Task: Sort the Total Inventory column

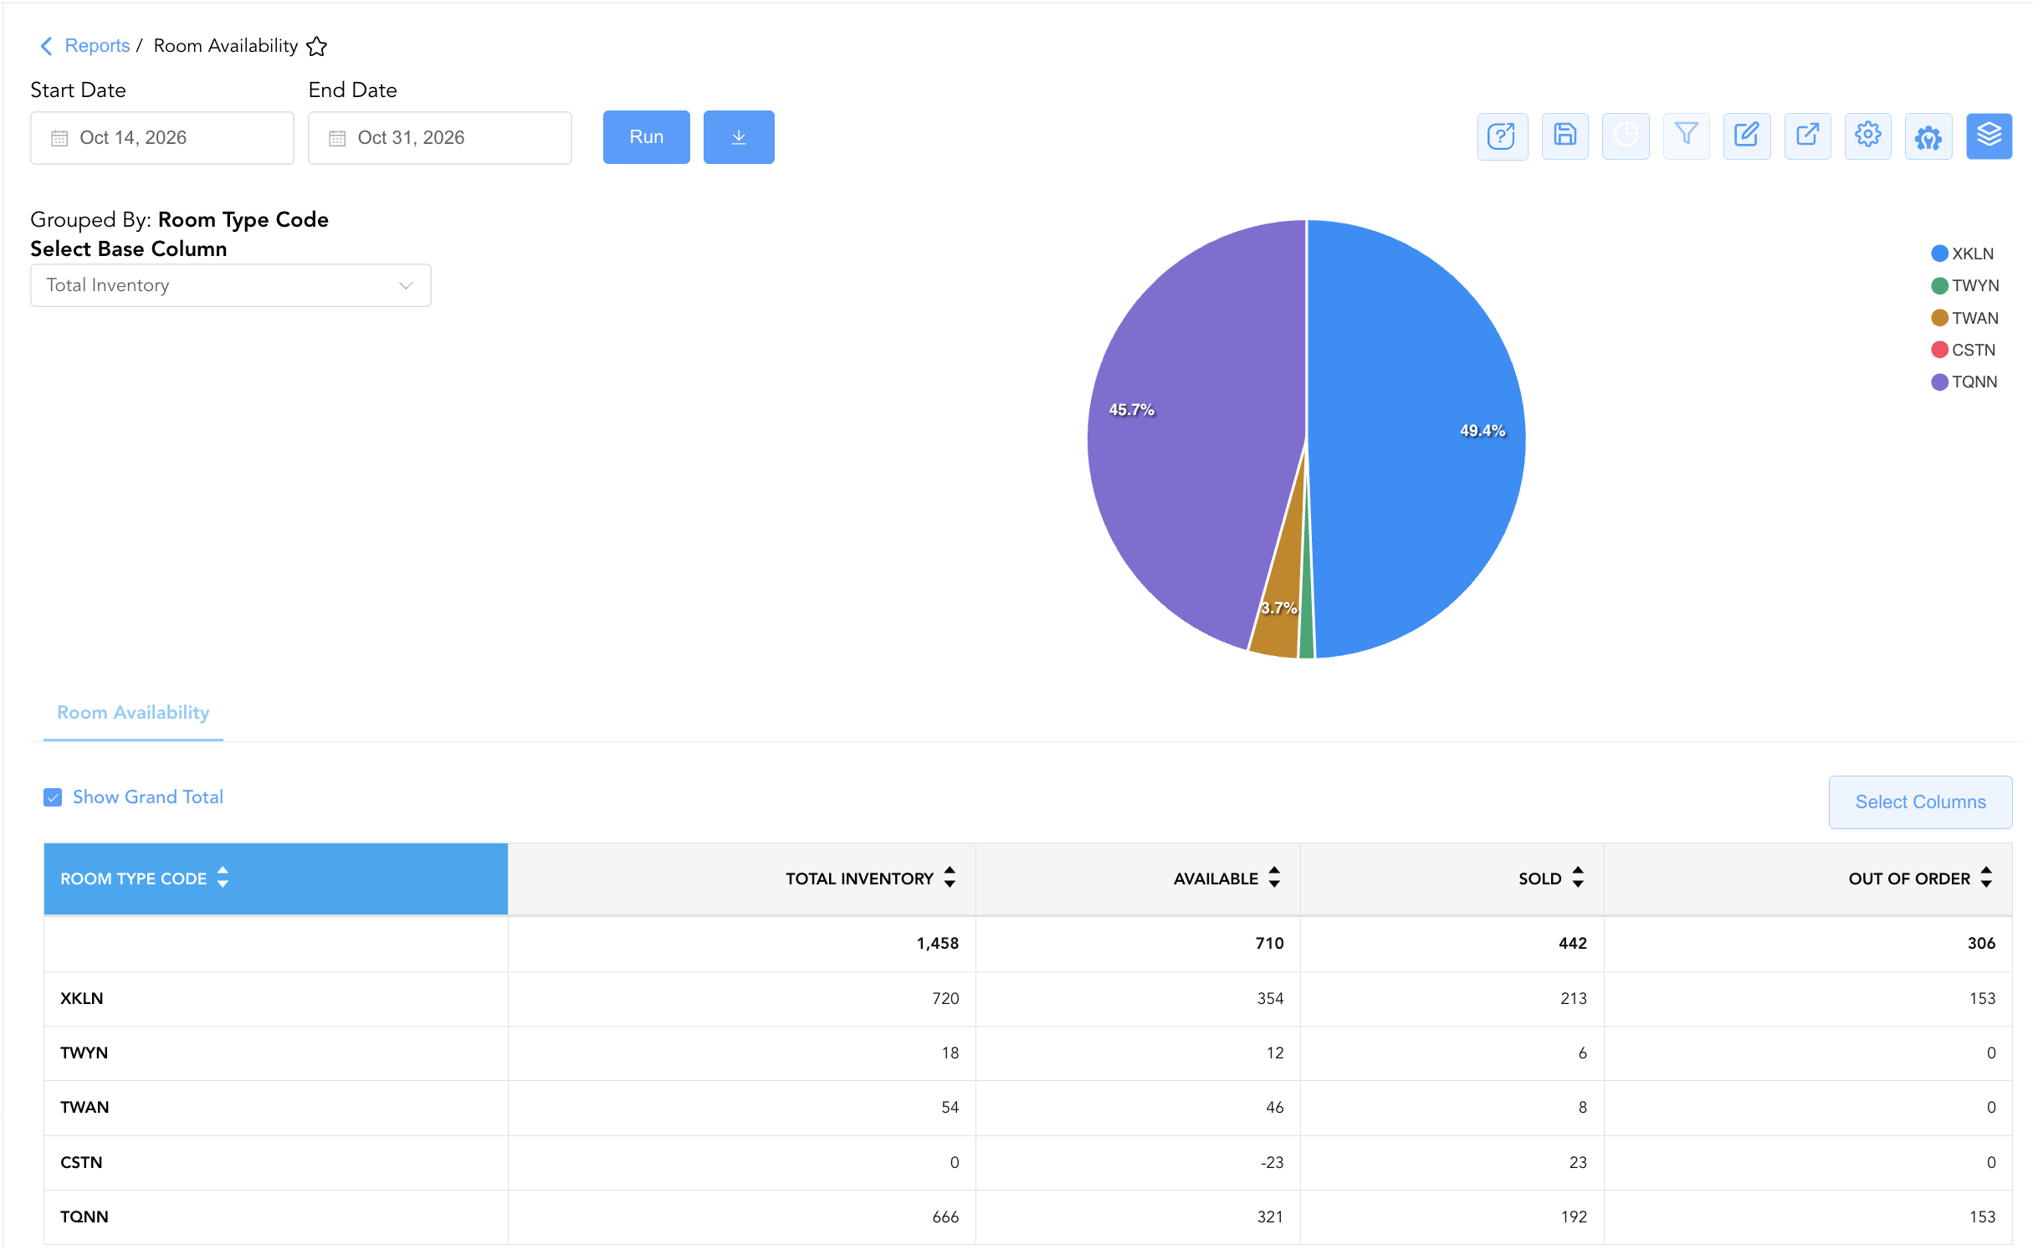Action: pos(950,878)
